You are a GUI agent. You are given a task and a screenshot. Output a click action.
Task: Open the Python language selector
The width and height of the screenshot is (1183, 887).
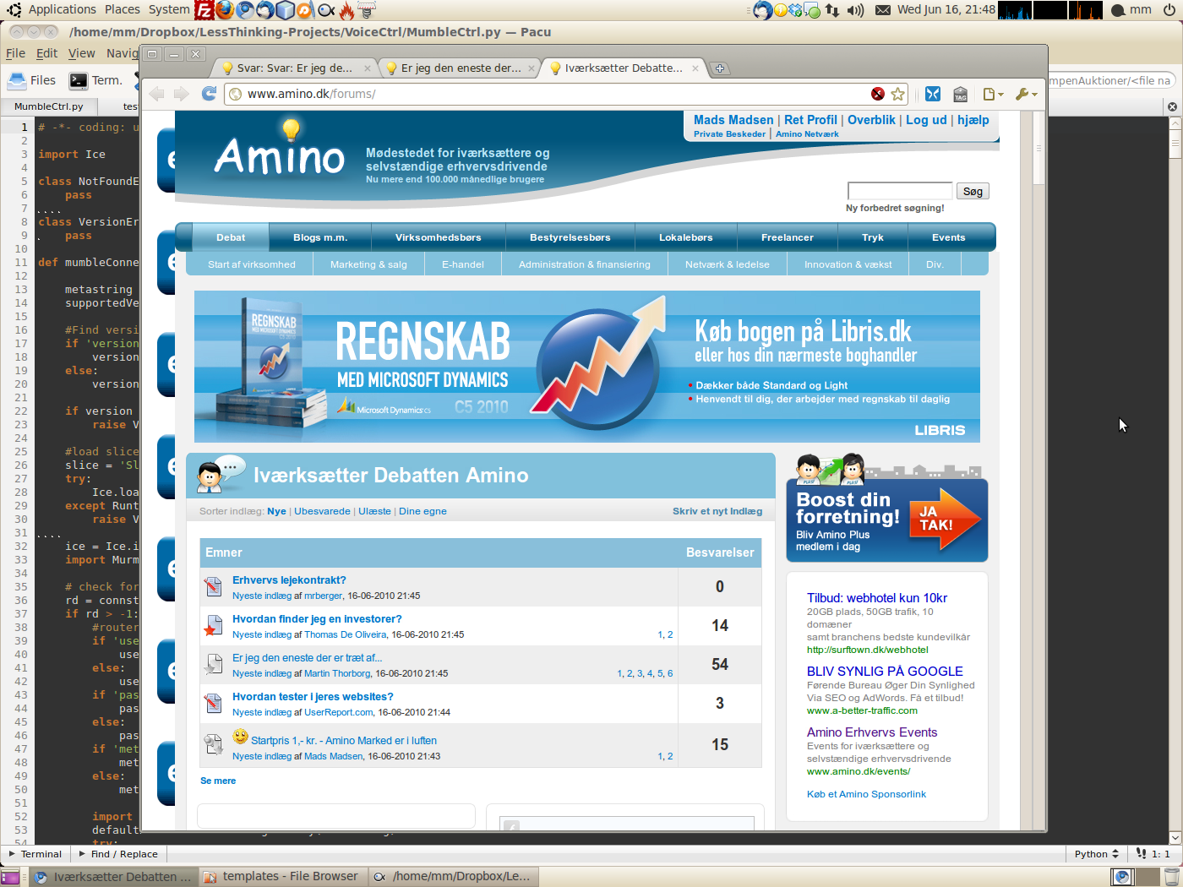click(x=1096, y=854)
